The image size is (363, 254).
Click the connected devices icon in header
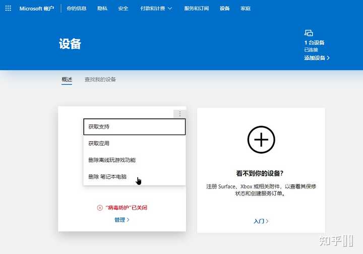pos(309,33)
